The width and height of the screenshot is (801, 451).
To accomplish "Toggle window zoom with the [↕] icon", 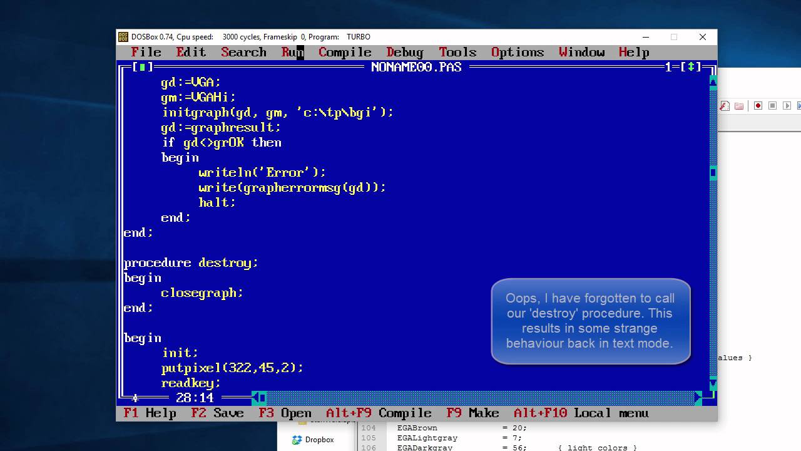I will pyautogui.click(x=691, y=67).
